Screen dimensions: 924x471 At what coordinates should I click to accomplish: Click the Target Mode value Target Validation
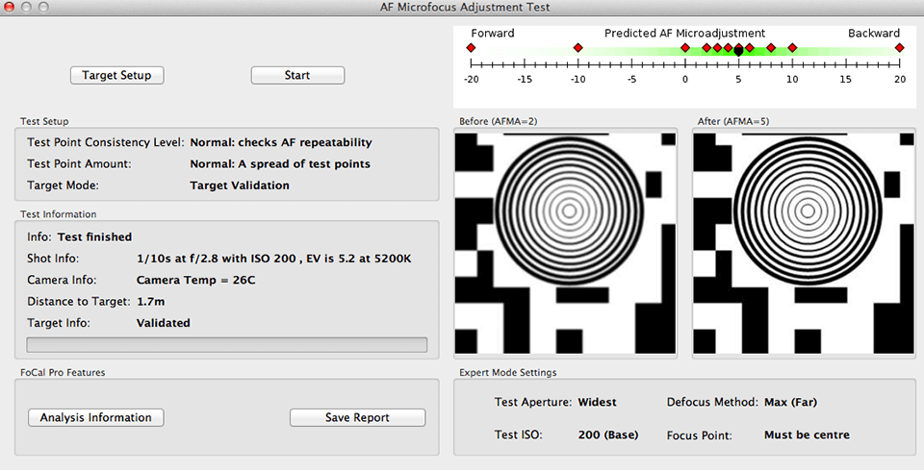pos(239,186)
